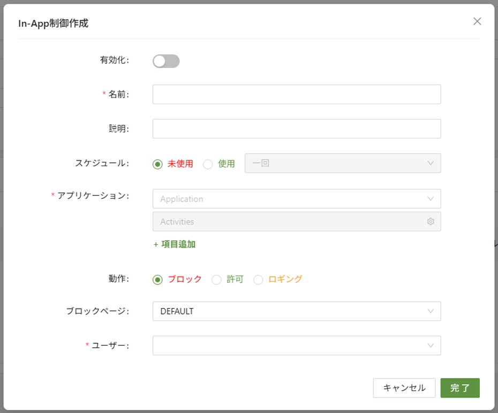Image resolution: width=498 pixels, height=413 pixels.
Task: Expand the ブロックページ DEFAULT dropdown
Action: click(x=297, y=311)
